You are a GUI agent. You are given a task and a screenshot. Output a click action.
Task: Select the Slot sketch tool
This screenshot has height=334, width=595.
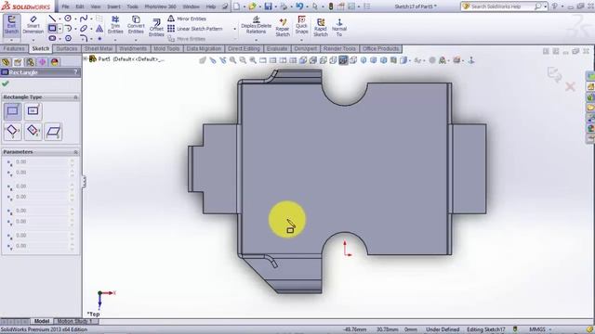click(52, 38)
